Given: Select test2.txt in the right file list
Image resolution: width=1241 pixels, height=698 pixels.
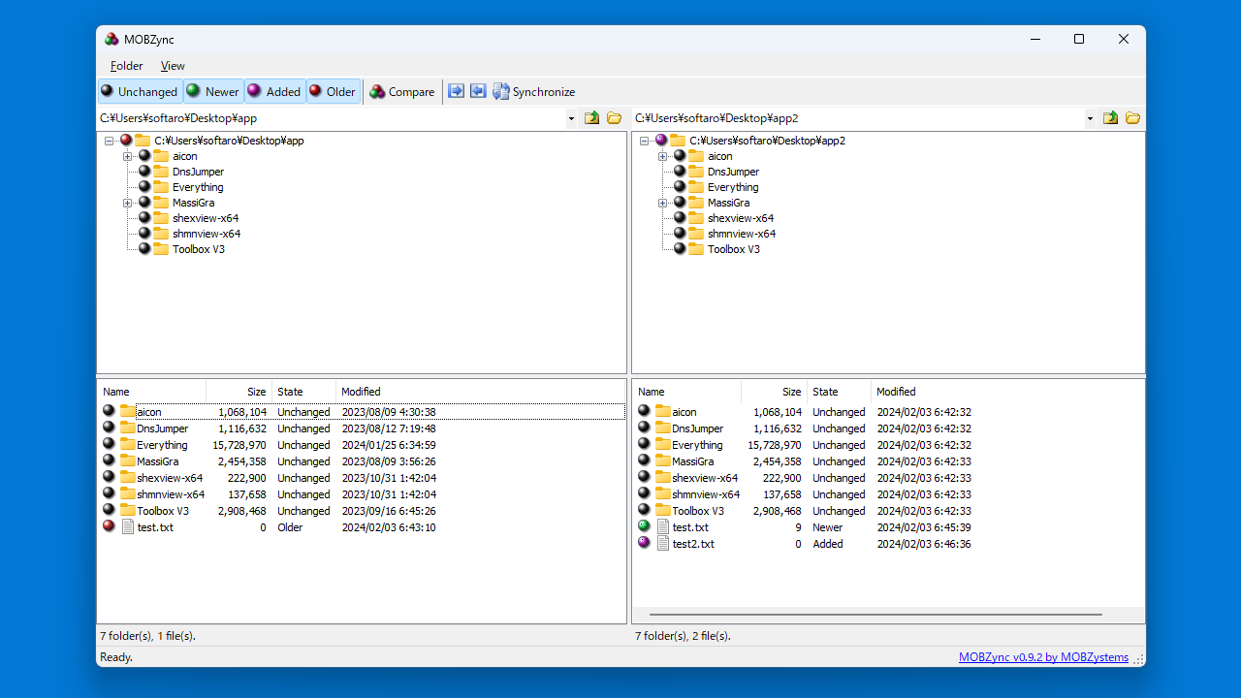Looking at the screenshot, I should [x=693, y=544].
